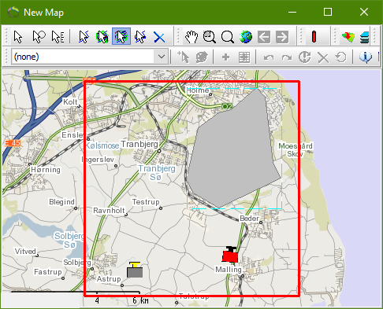Open the (none) layer dropdown
Viewport: 383px width, 309px height.
(162, 57)
